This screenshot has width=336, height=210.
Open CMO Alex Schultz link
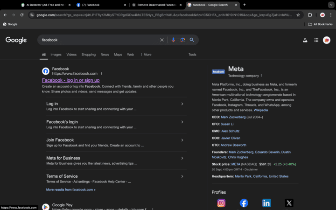231,131
